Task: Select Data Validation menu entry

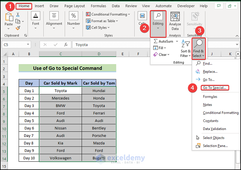Action: coord(214,129)
